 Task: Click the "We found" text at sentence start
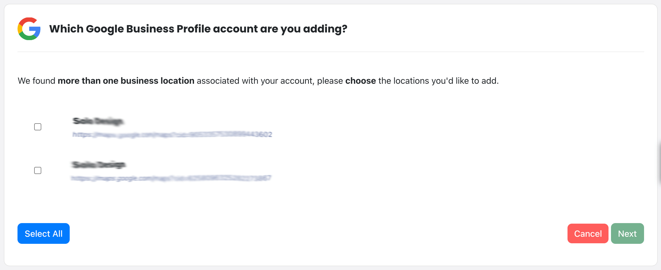[x=36, y=81]
